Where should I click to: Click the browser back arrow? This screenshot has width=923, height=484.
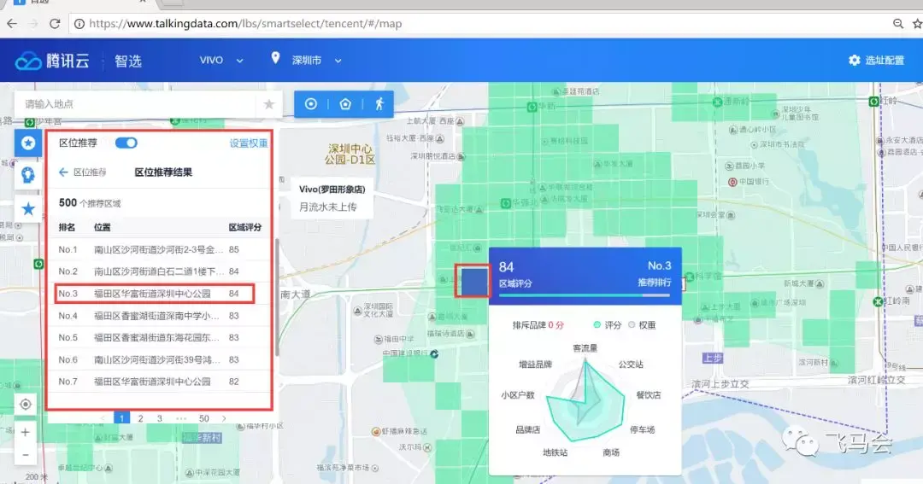point(12,24)
